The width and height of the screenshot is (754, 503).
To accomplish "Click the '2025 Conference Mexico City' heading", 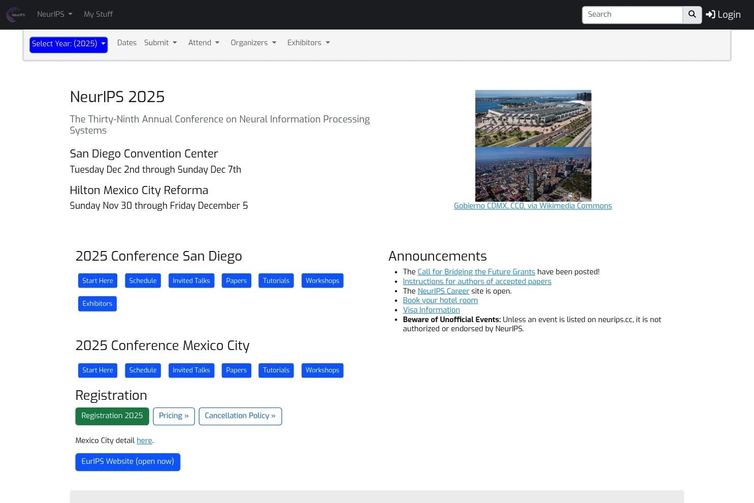I will 162,345.
